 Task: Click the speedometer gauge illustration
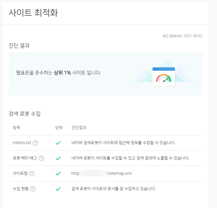(x=163, y=77)
